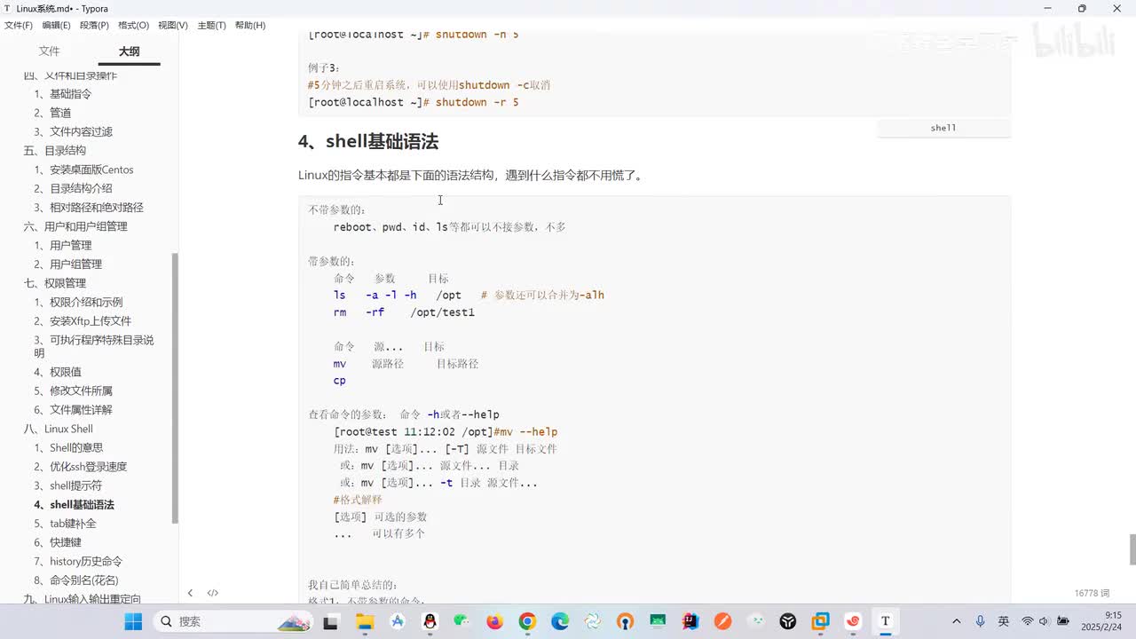Open the 主题(T) menu
1136x639 pixels.
point(211,26)
